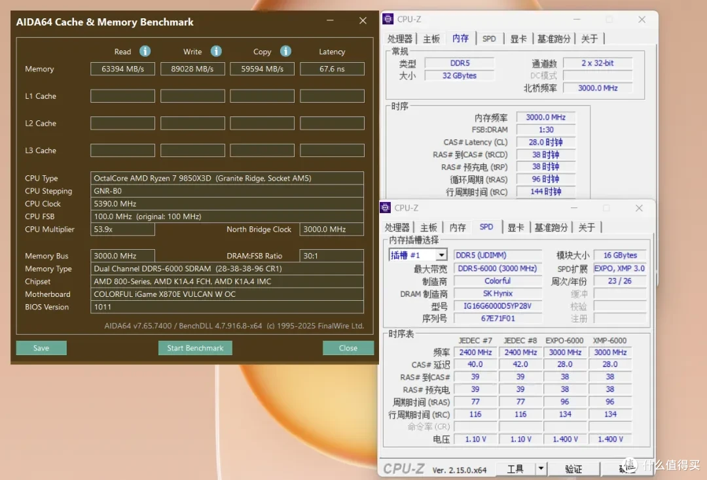
Task: Open 显卡 tab in upper CPU-Z
Action: pos(518,39)
